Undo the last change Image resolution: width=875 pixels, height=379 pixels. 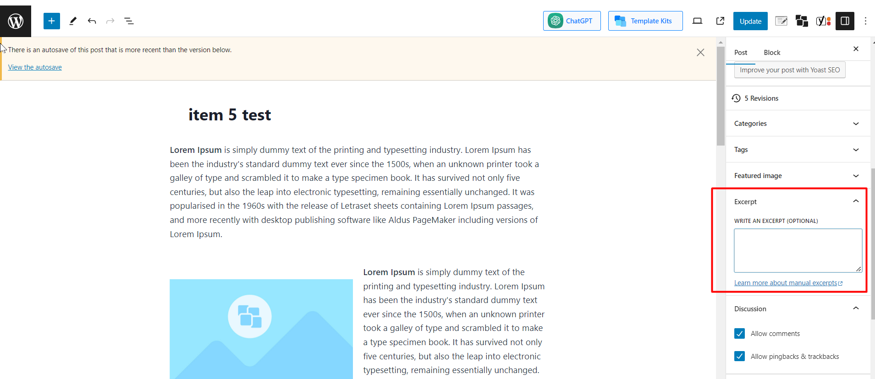tap(92, 21)
